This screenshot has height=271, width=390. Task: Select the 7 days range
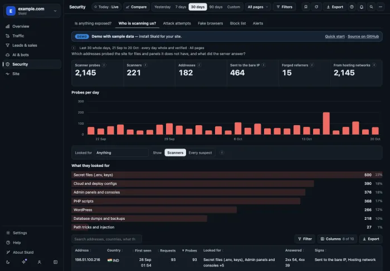click(181, 7)
